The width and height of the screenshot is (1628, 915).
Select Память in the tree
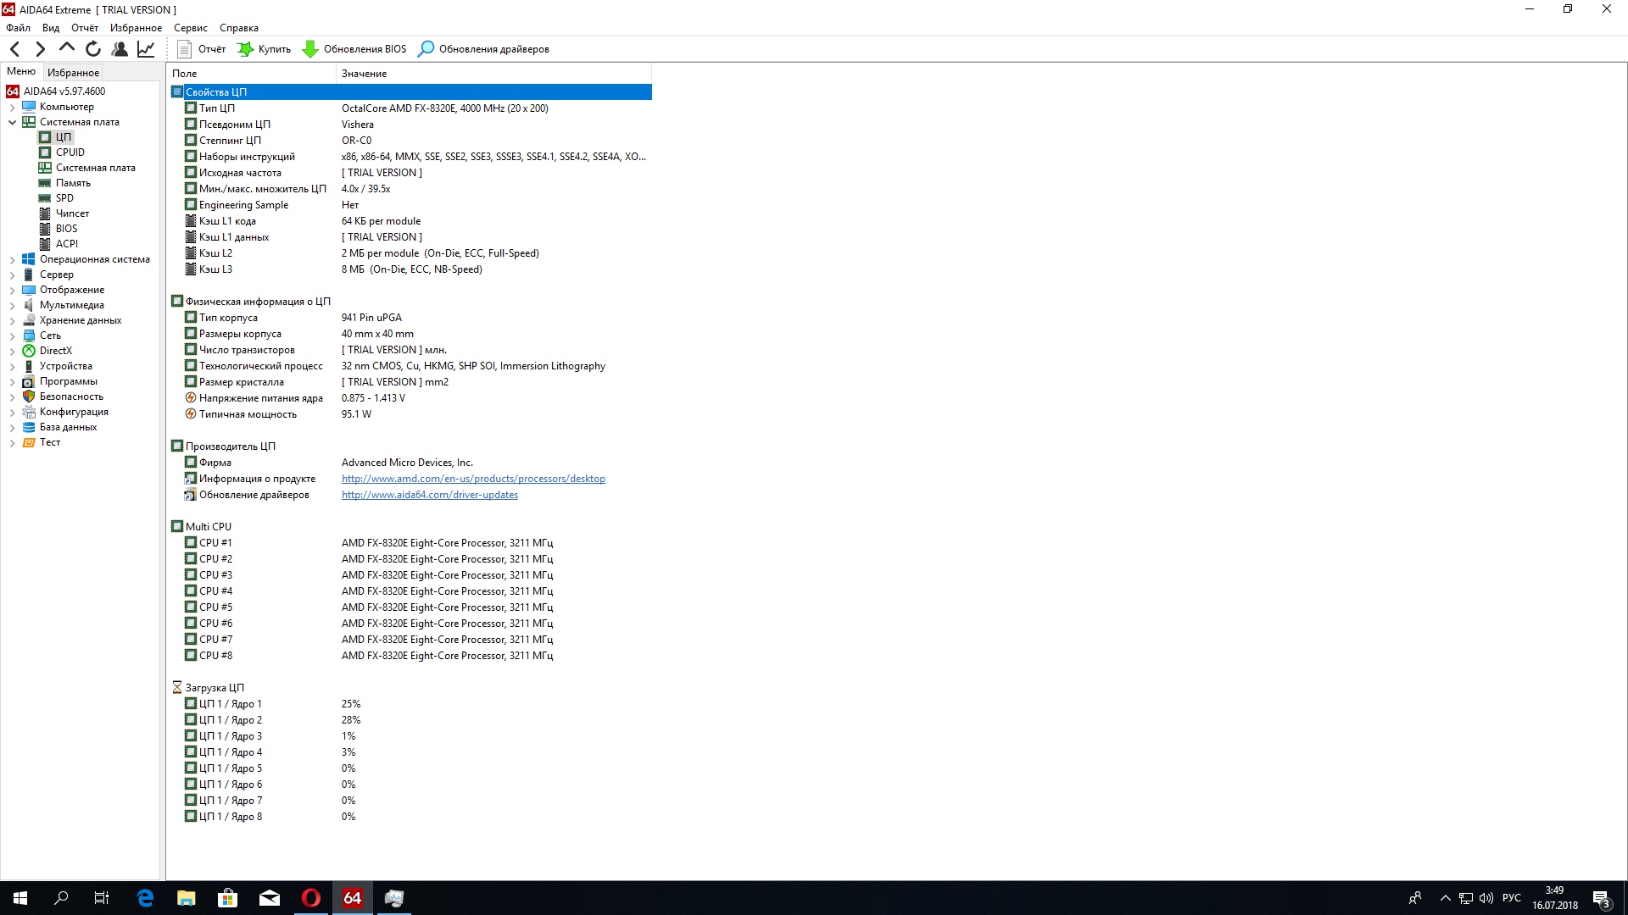coord(73,183)
